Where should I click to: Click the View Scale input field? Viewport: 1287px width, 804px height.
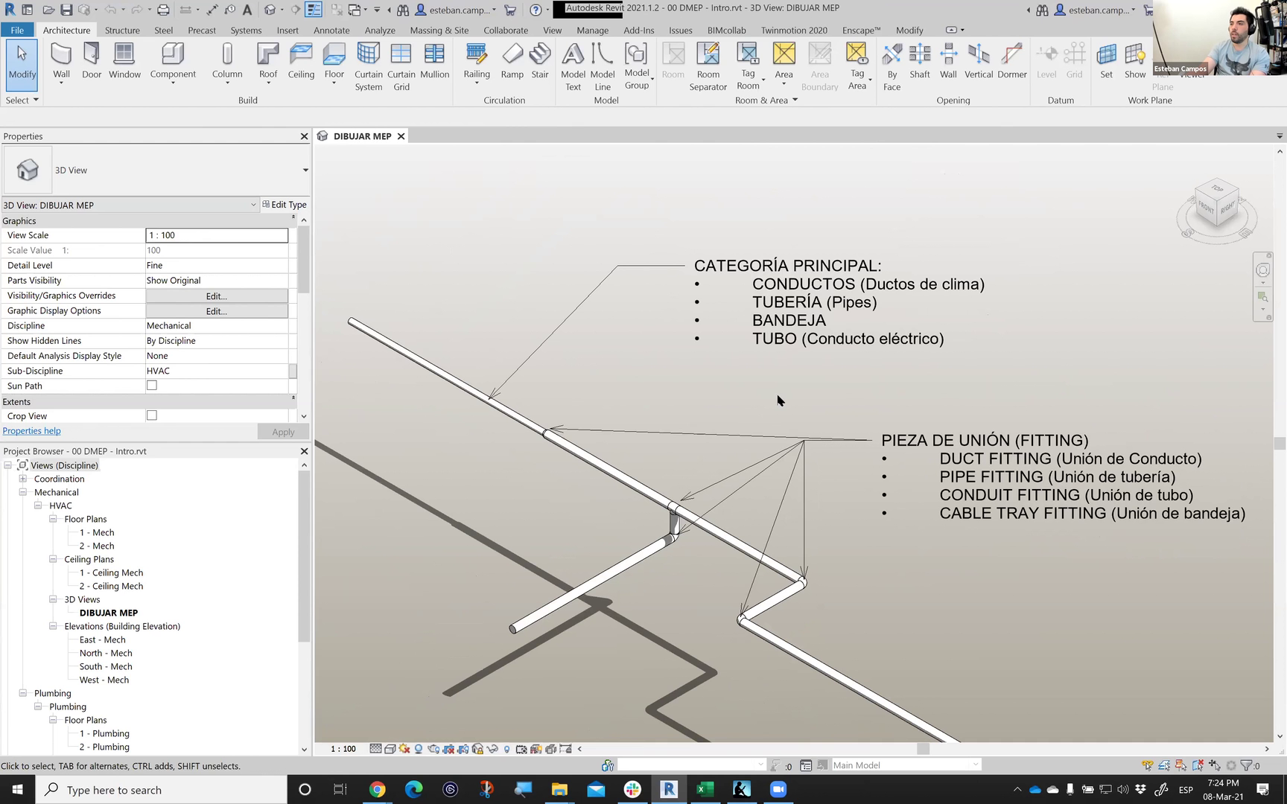coord(216,235)
